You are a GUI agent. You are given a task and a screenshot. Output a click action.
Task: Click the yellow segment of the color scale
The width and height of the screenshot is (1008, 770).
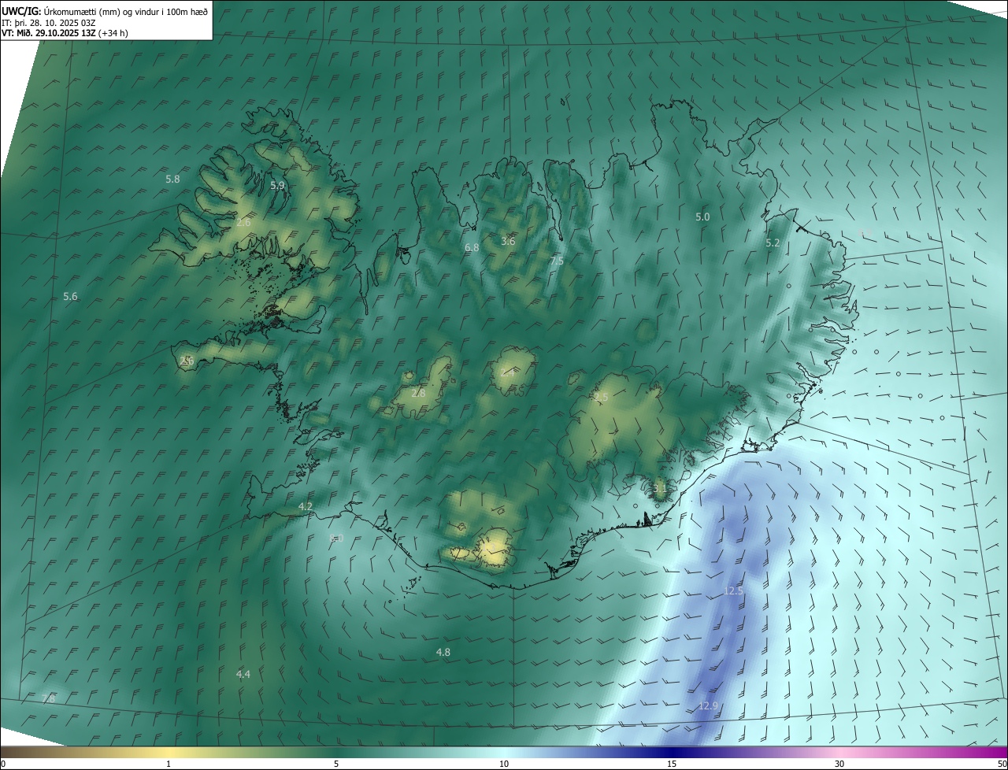pyautogui.click(x=169, y=752)
